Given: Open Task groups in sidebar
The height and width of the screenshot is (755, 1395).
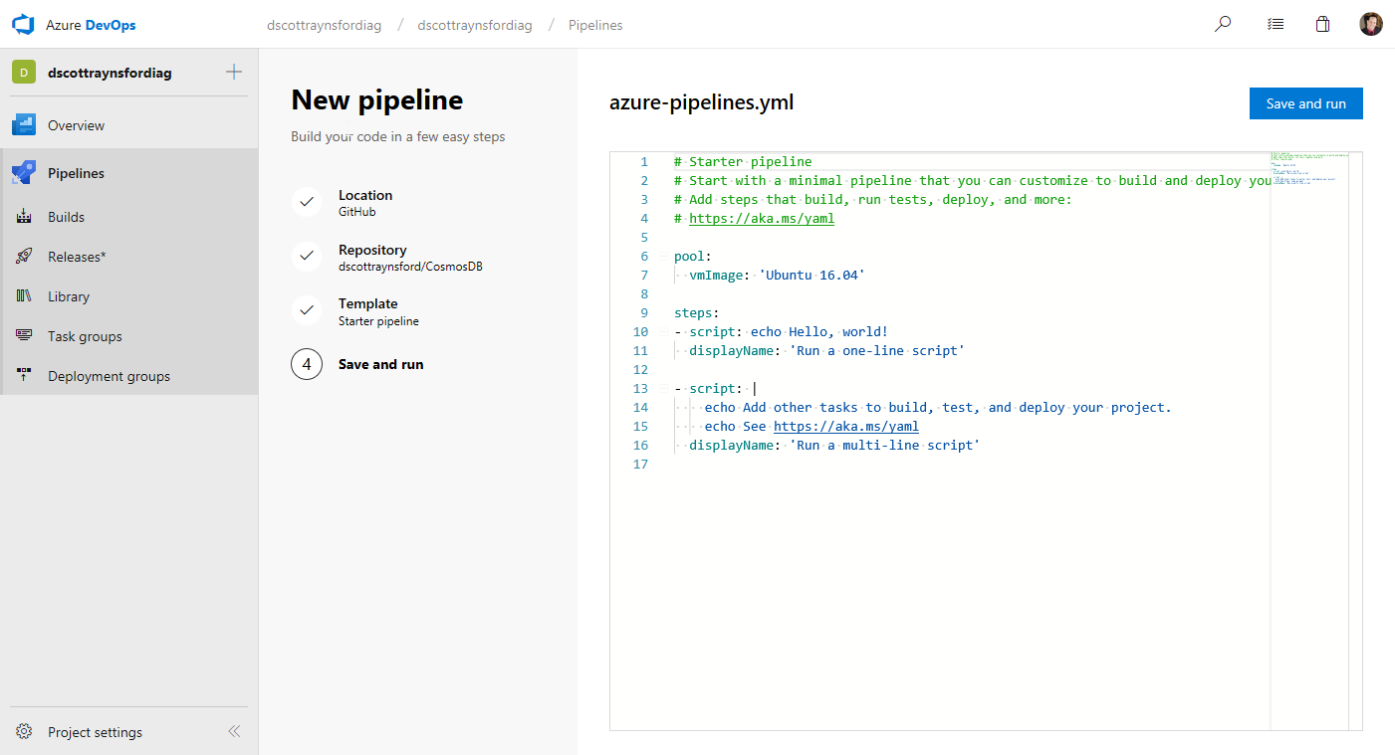Looking at the screenshot, I should (x=85, y=336).
